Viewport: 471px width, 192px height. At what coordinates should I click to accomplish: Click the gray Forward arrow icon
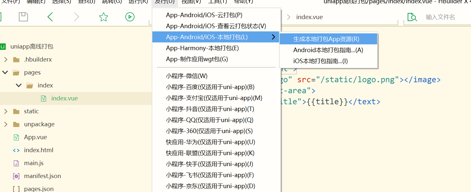click(77, 17)
